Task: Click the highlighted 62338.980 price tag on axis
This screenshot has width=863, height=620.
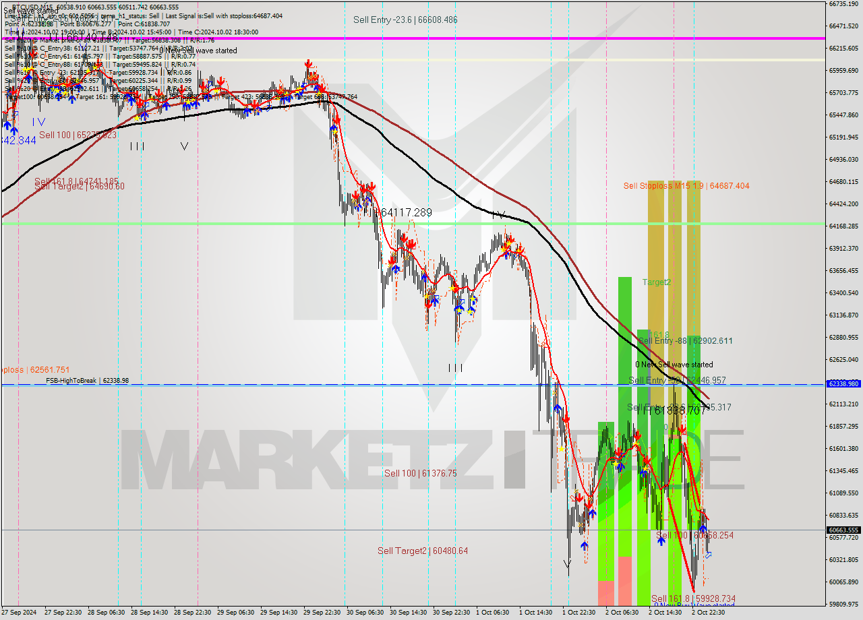Action: coord(844,383)
